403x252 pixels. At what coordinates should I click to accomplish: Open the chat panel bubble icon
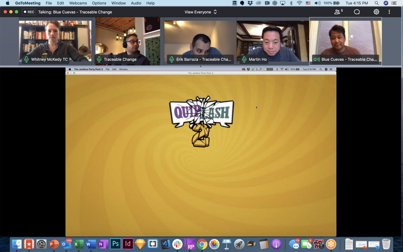pos(357,12)
